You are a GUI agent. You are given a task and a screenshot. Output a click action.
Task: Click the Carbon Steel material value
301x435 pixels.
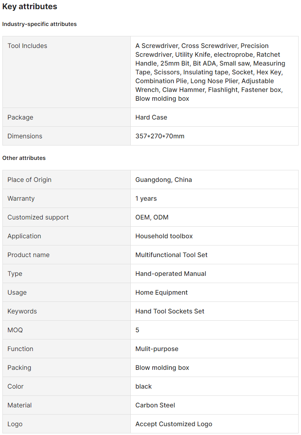[x=155, y=405]
